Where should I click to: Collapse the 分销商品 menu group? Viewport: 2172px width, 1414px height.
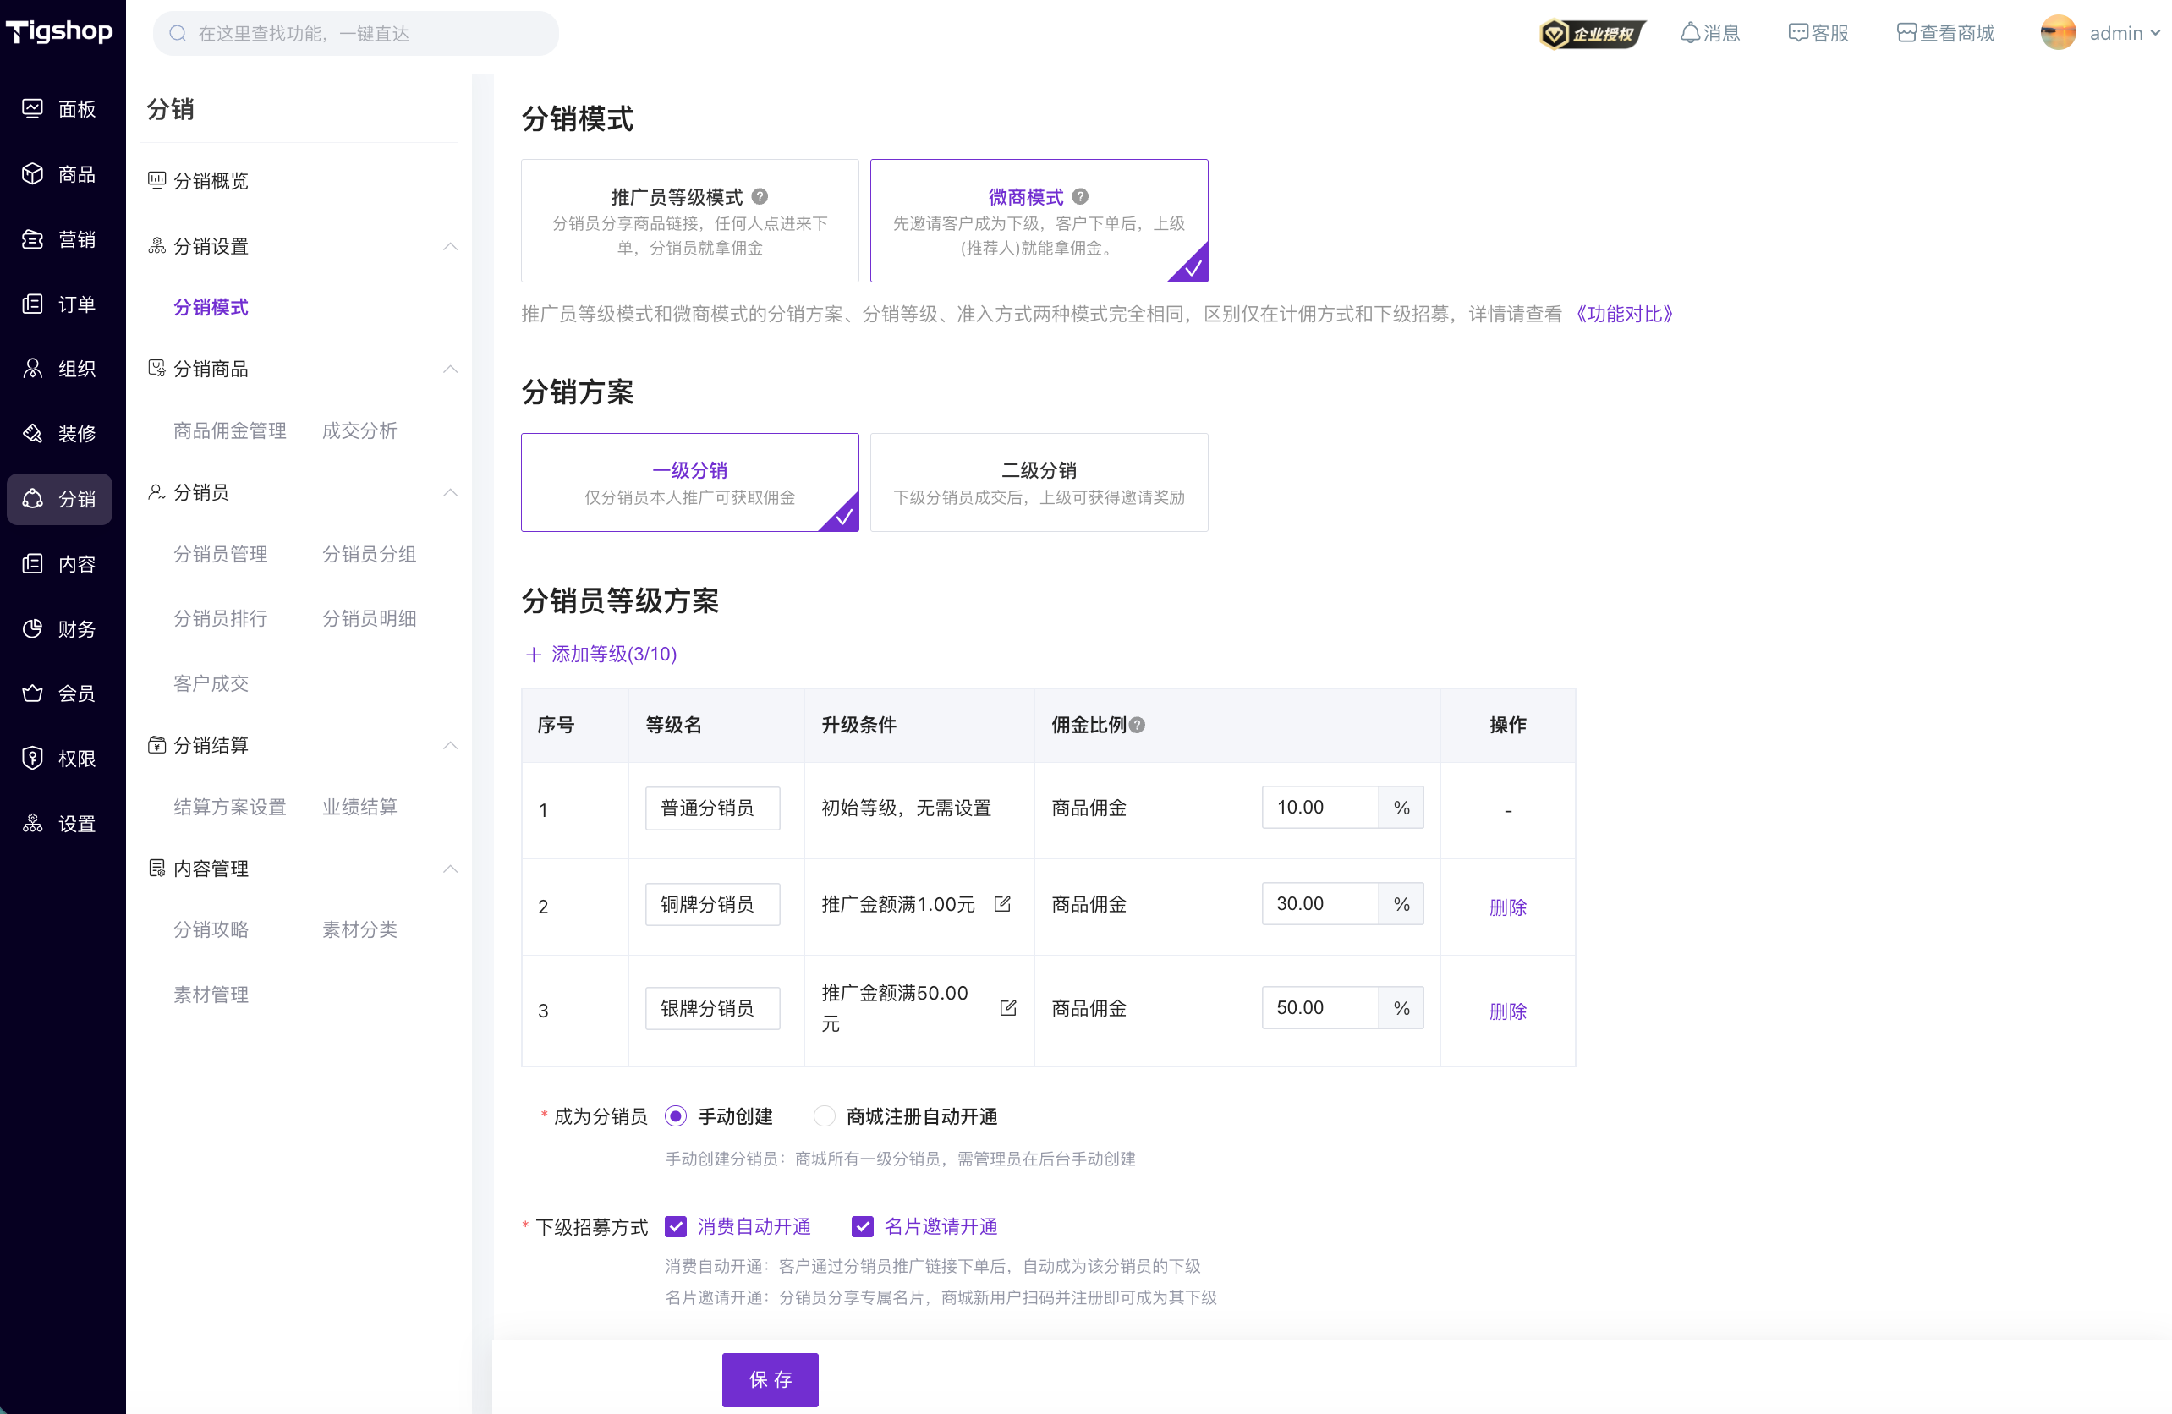pyautogui.click(x=450, y=369)
